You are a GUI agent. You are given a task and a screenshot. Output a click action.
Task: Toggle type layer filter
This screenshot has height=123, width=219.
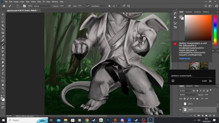[201, 91]
